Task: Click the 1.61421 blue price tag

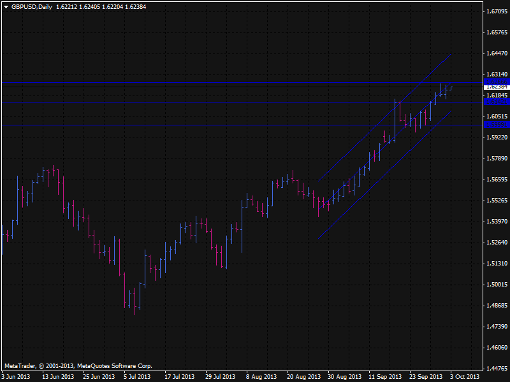Action: pos(496,102)
